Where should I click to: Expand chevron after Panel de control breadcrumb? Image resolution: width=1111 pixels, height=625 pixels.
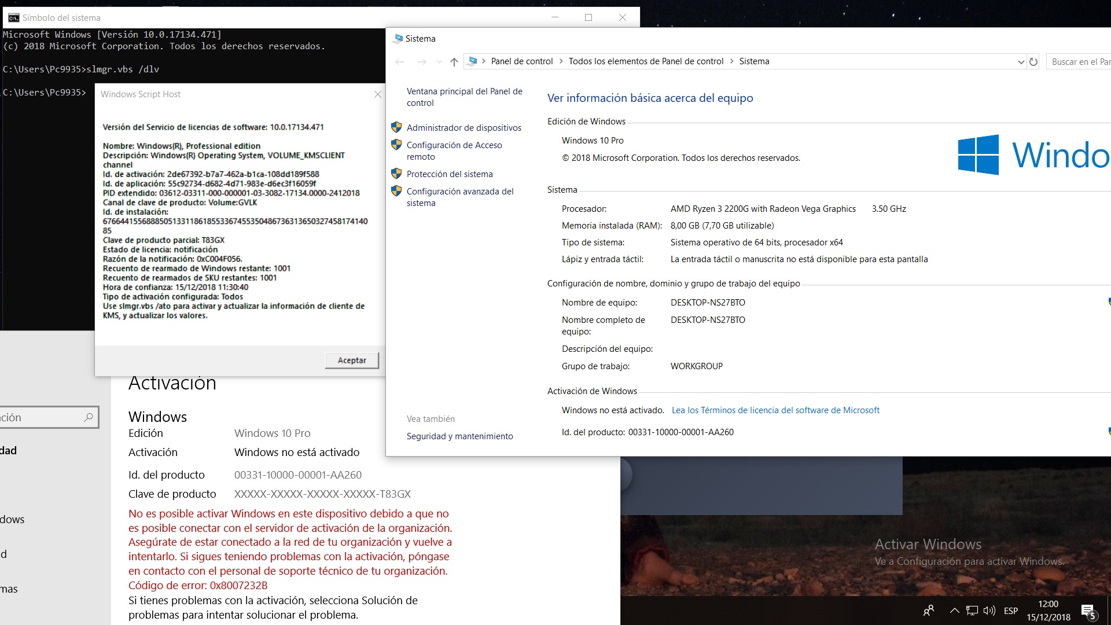click(561, 61)
